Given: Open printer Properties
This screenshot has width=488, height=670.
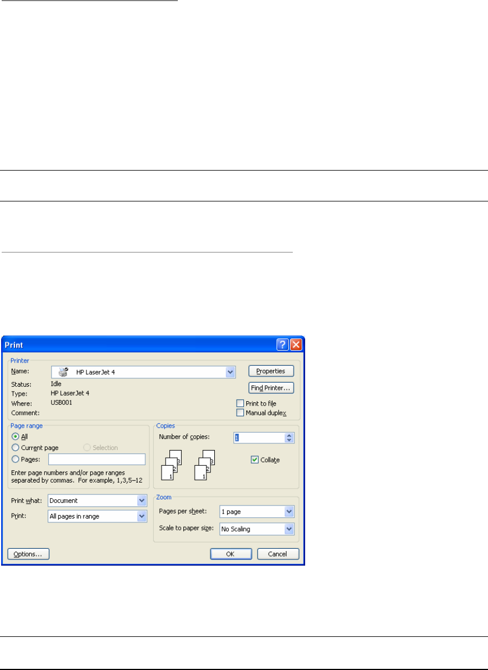Looking at the screenshot, I should click(271, 371).
